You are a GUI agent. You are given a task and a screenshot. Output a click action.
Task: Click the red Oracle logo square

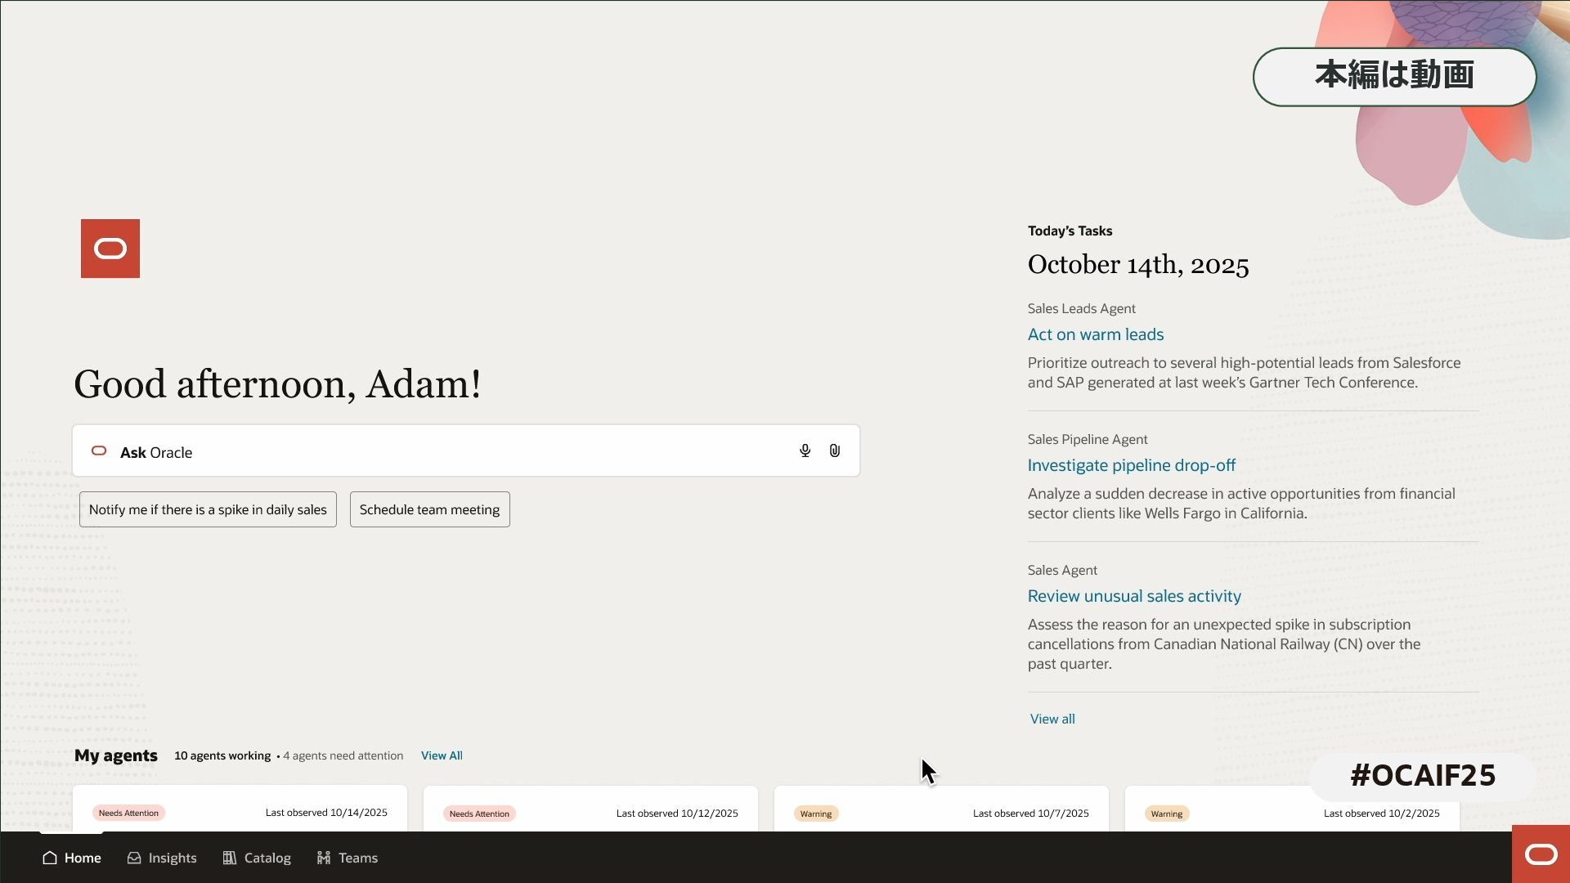click(x=110, y=249)
